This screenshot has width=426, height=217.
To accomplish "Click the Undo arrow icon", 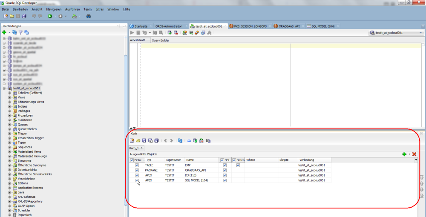I will 34,16.
